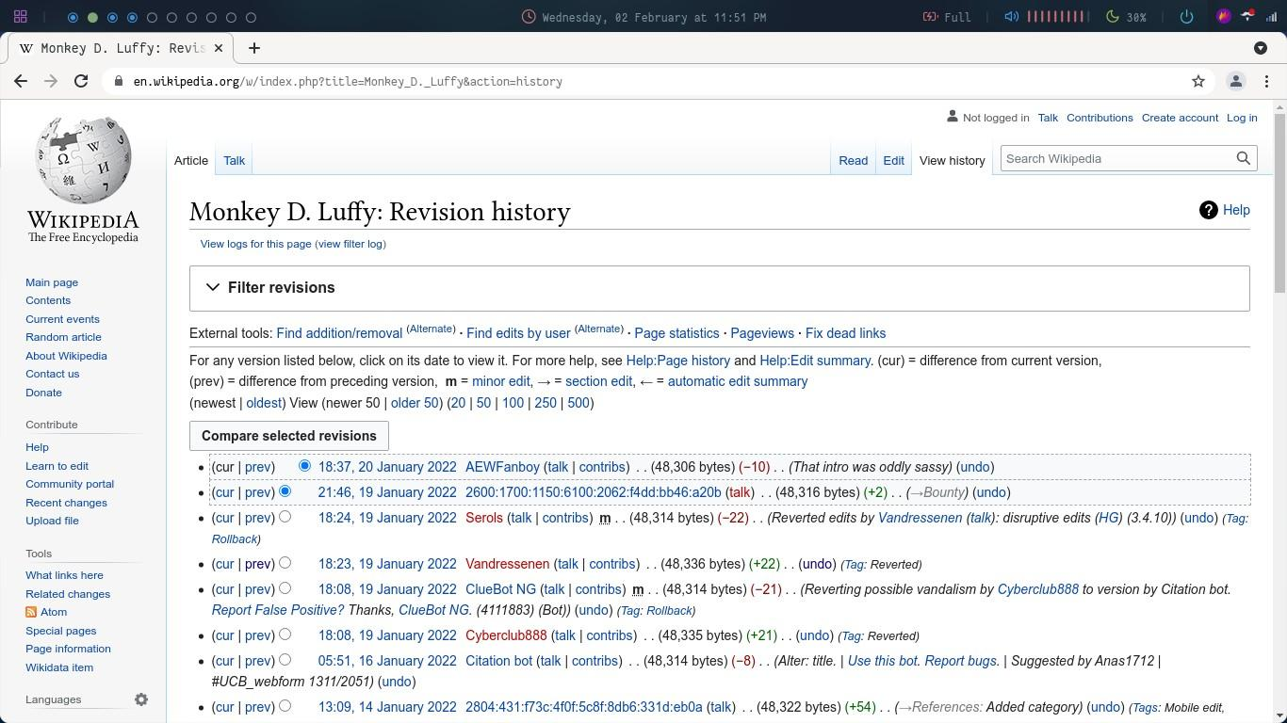Open the Pageviews external tool link
The width and height of the screenshot is (1287, 723).
[x=762, y=333]
